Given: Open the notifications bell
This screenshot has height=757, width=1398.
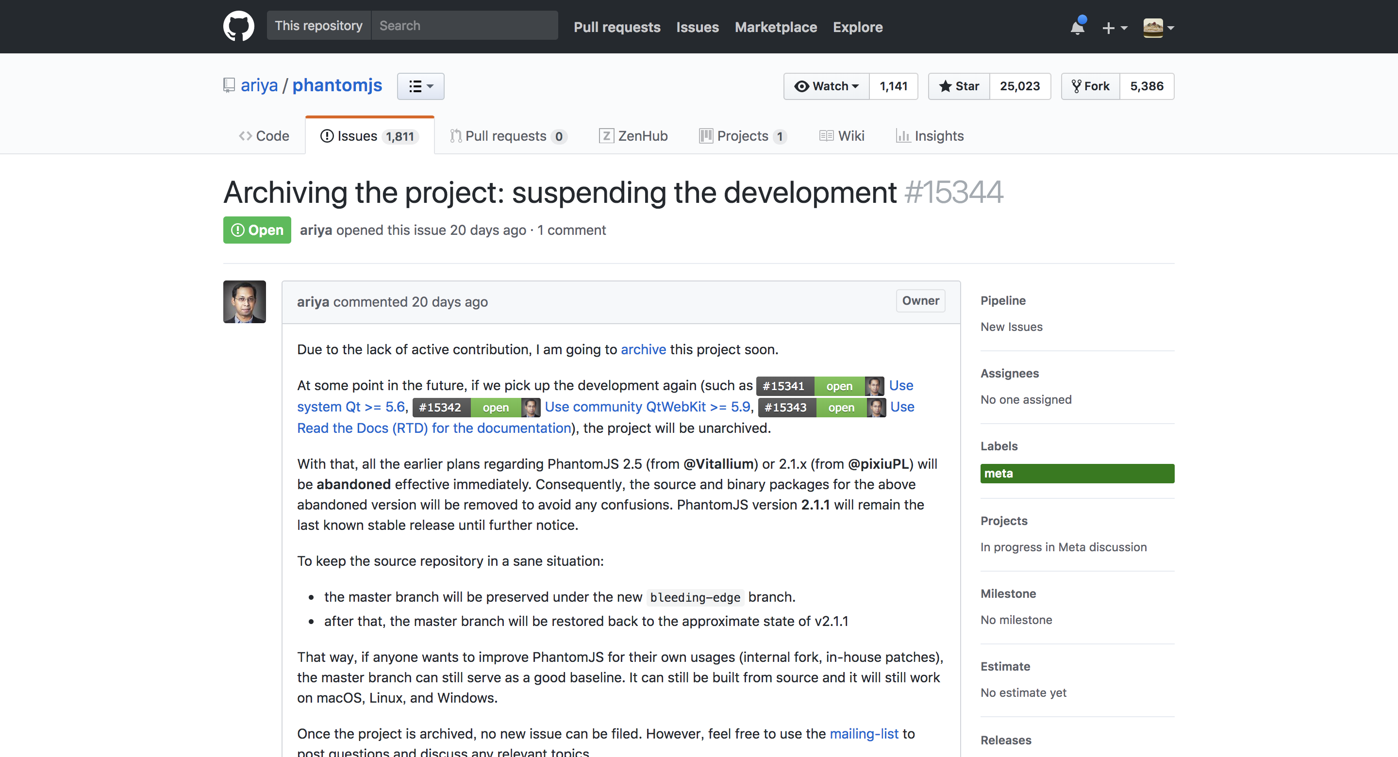Looking at the screenshot, I should point(1077,27).
